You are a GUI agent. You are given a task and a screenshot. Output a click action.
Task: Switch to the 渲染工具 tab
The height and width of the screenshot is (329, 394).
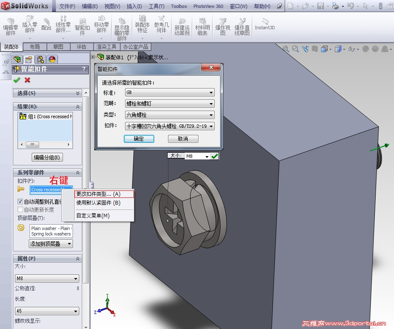tap(107, 47)
